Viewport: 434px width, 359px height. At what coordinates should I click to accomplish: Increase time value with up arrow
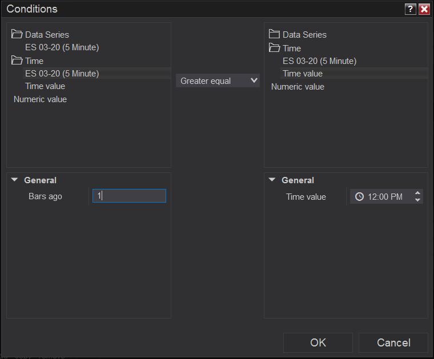418,193
